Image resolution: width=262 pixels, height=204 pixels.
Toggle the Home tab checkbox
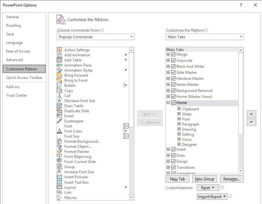point(173,102)
